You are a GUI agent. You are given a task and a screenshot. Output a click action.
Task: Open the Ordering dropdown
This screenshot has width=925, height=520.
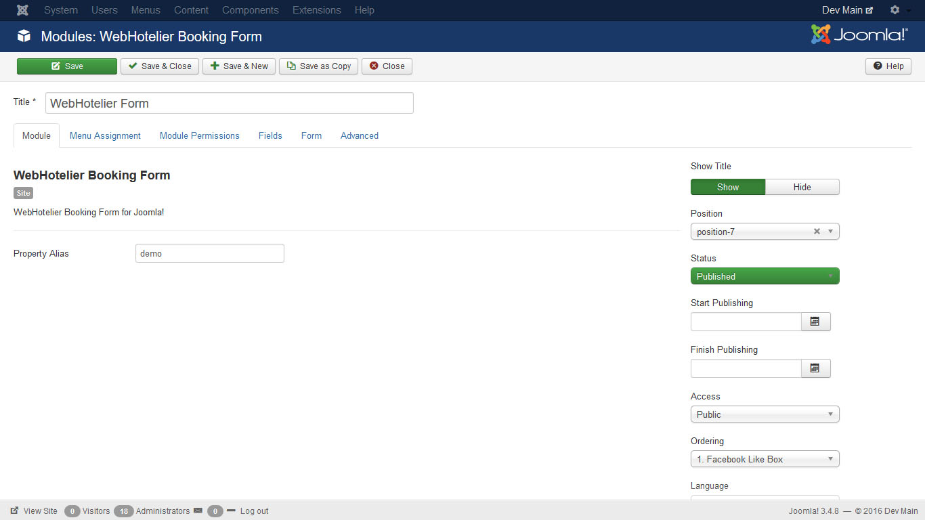tap(765, 459)
